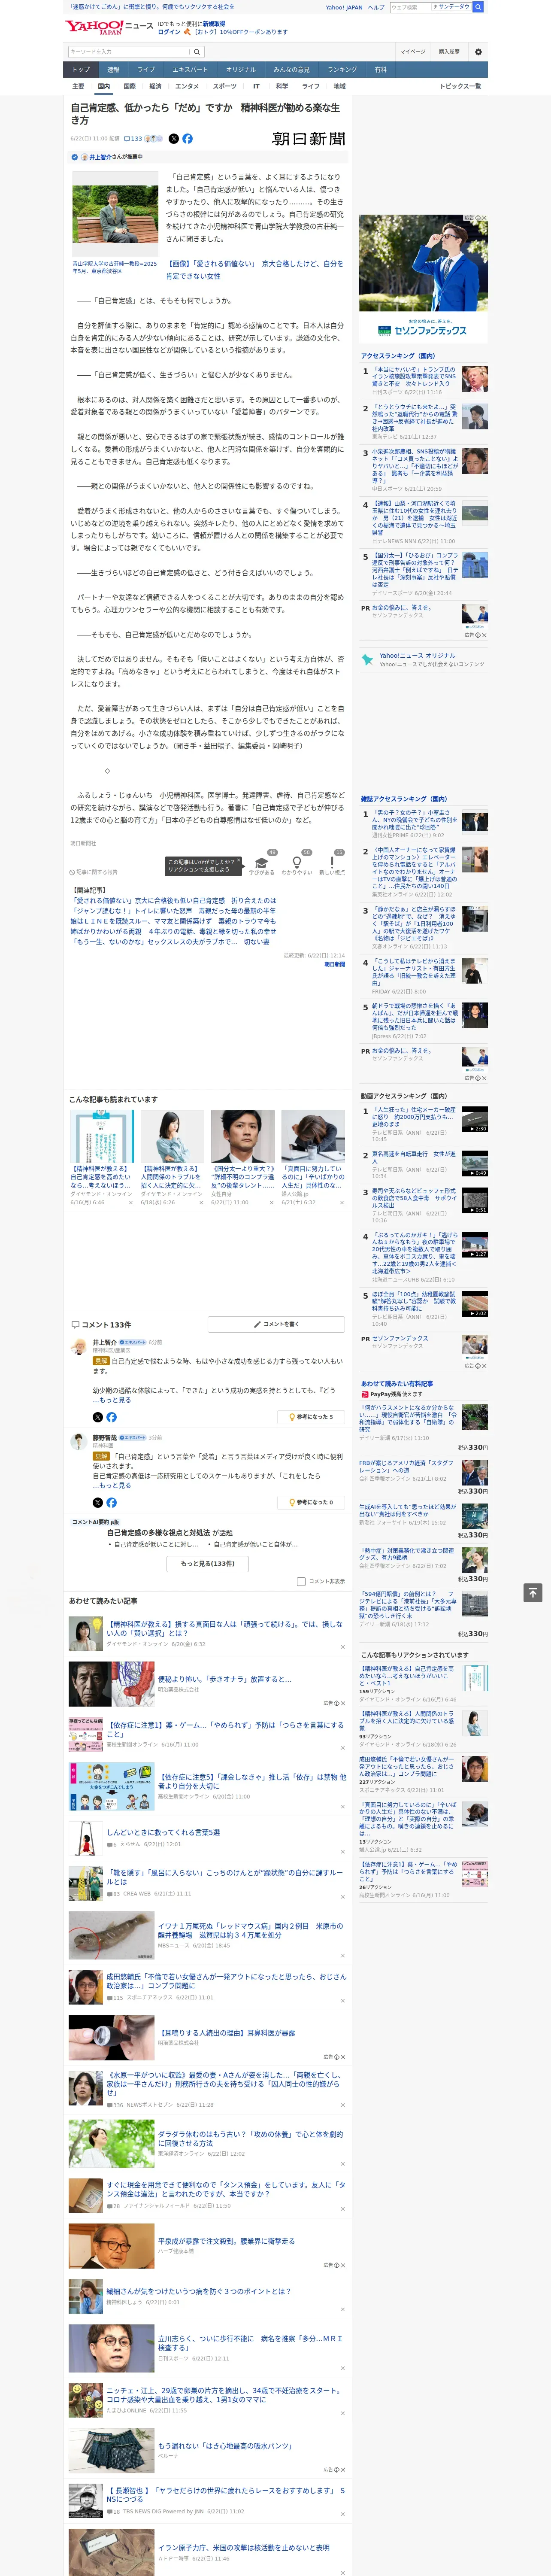The image size is (551, 2576).
Task: Click the Yahoo! JAPAN News logo
Action: pyautogui.click(x=109, y=27)
